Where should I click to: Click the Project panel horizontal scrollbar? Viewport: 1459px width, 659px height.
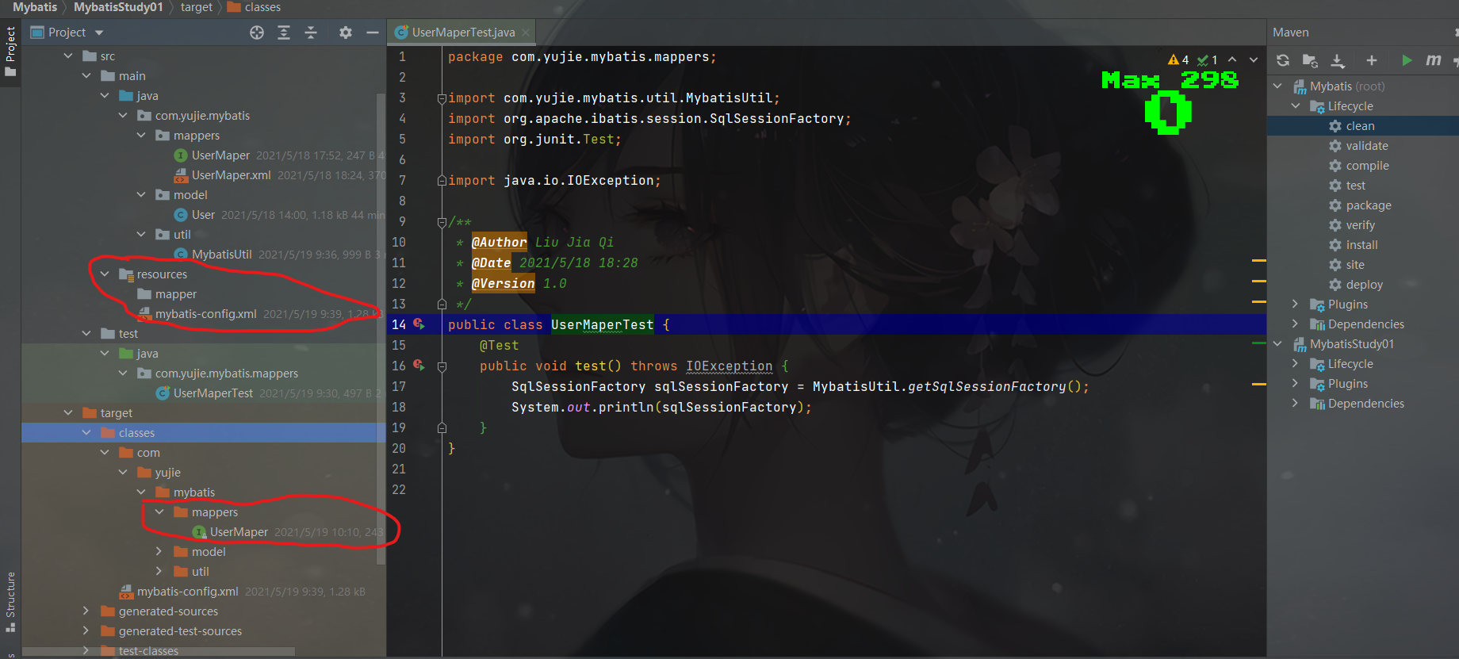pos(159,651)
